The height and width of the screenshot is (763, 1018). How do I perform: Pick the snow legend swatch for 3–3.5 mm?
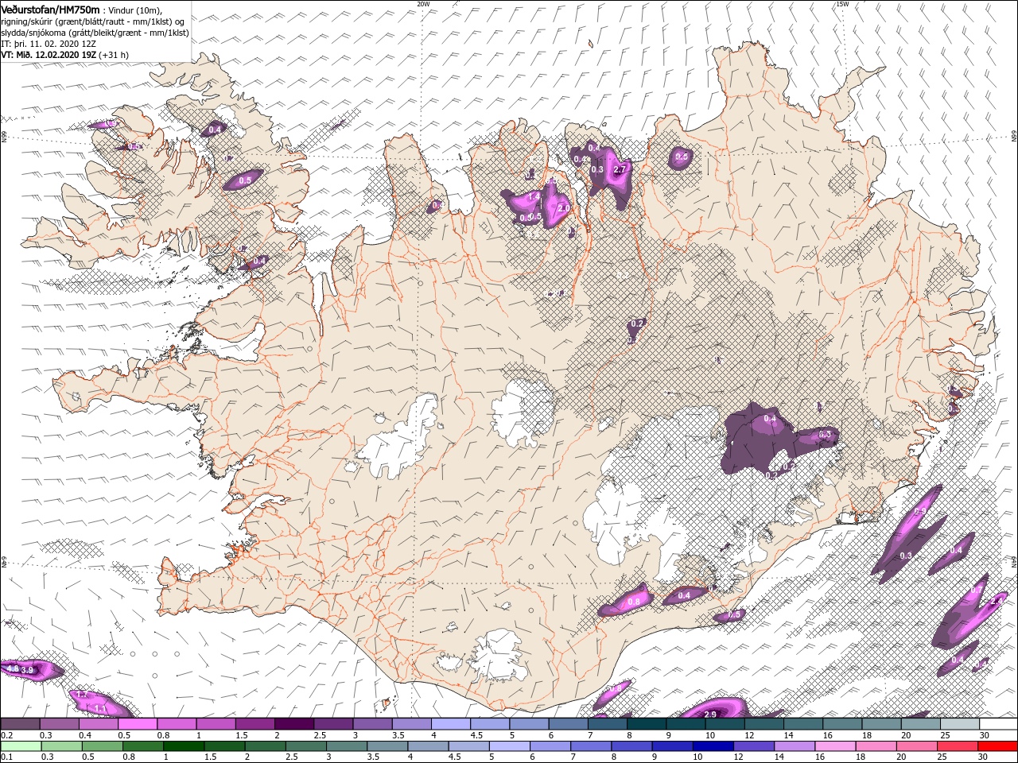[x=372, y=724]
